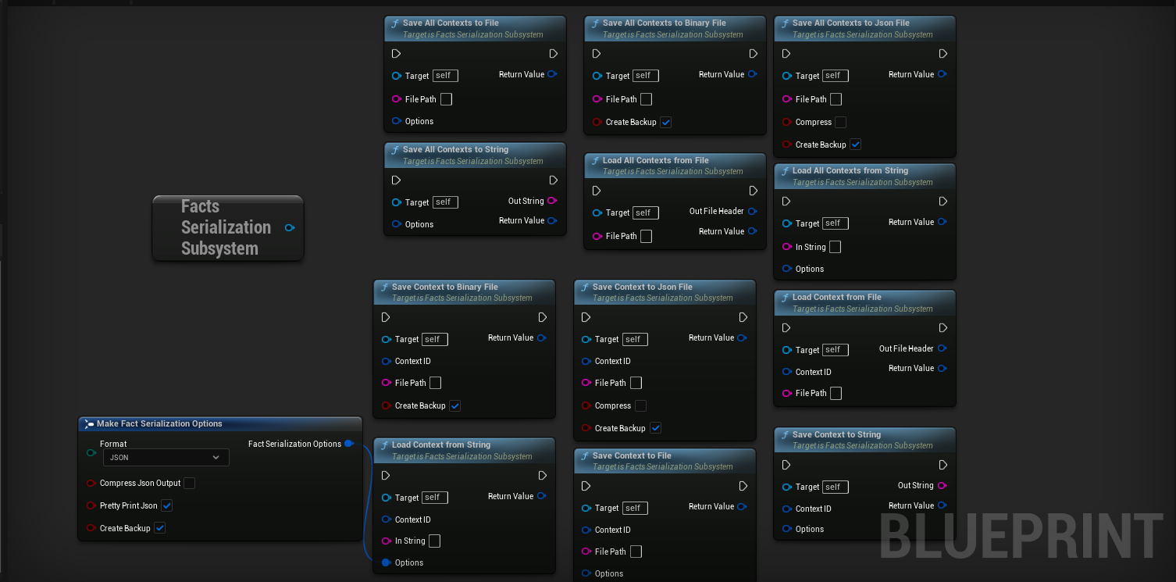Click input exec pin of Save All Contexts to File
This screenshot has width=1176, height=582.
click(396, 54)
